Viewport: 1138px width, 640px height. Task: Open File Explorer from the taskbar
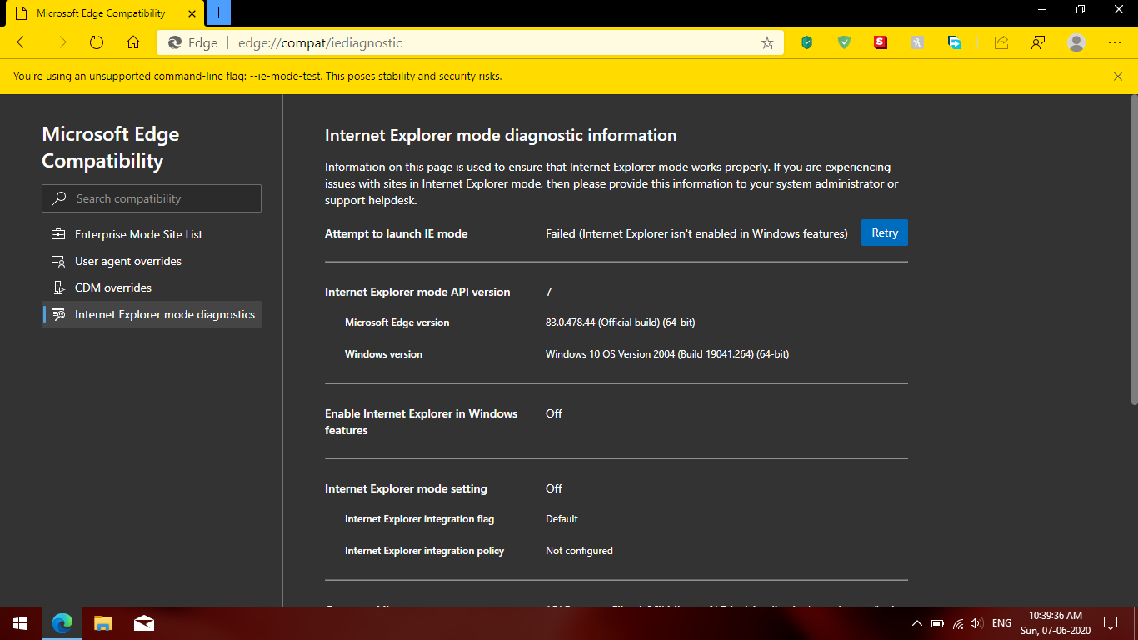pos(102,623)
